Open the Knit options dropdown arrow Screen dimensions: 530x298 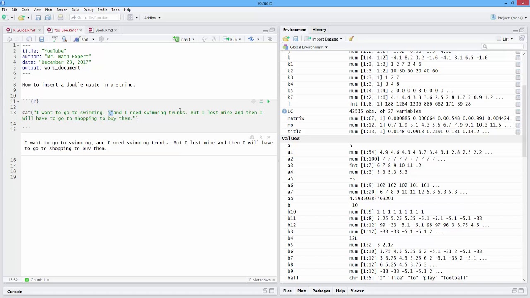[93, 39]
